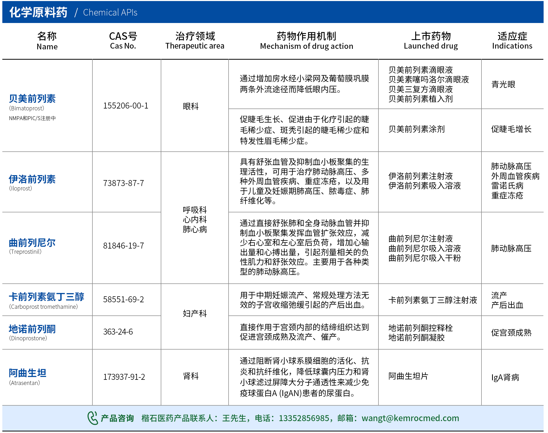Click phone number 13352856985

[304, 418]
